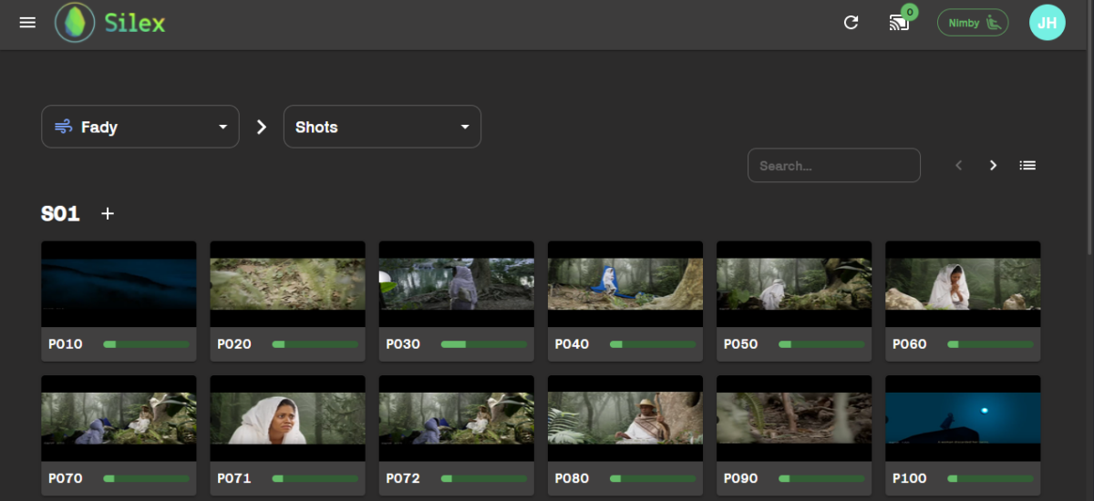Open the hamburger navigation menu
Image resolution: width=1094 pixels, height=501 pixels.
coord(27,23)
